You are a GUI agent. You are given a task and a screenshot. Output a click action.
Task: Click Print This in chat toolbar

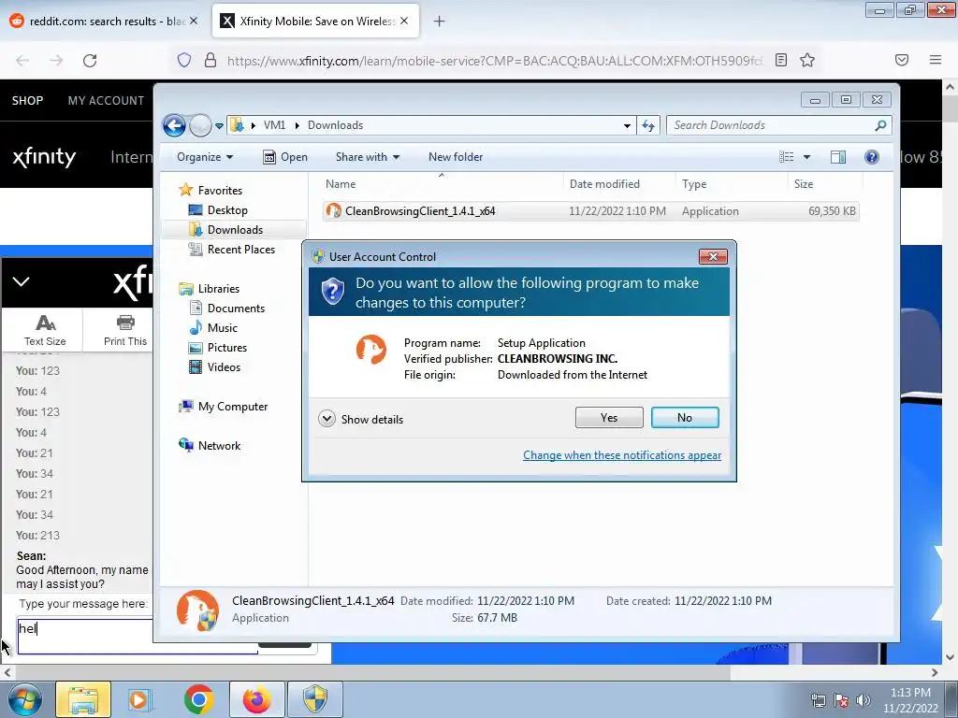tap(124, 330)
